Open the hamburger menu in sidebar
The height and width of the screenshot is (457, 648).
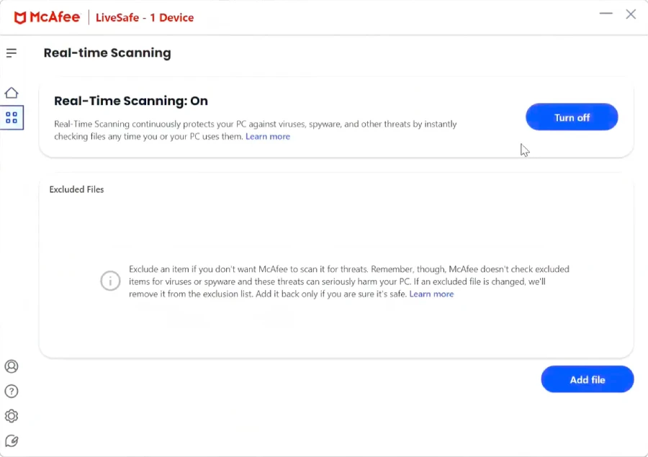click(x=11, y=53)
